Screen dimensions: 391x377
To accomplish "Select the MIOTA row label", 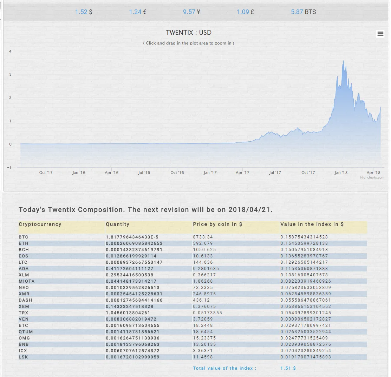I will 27,281.
